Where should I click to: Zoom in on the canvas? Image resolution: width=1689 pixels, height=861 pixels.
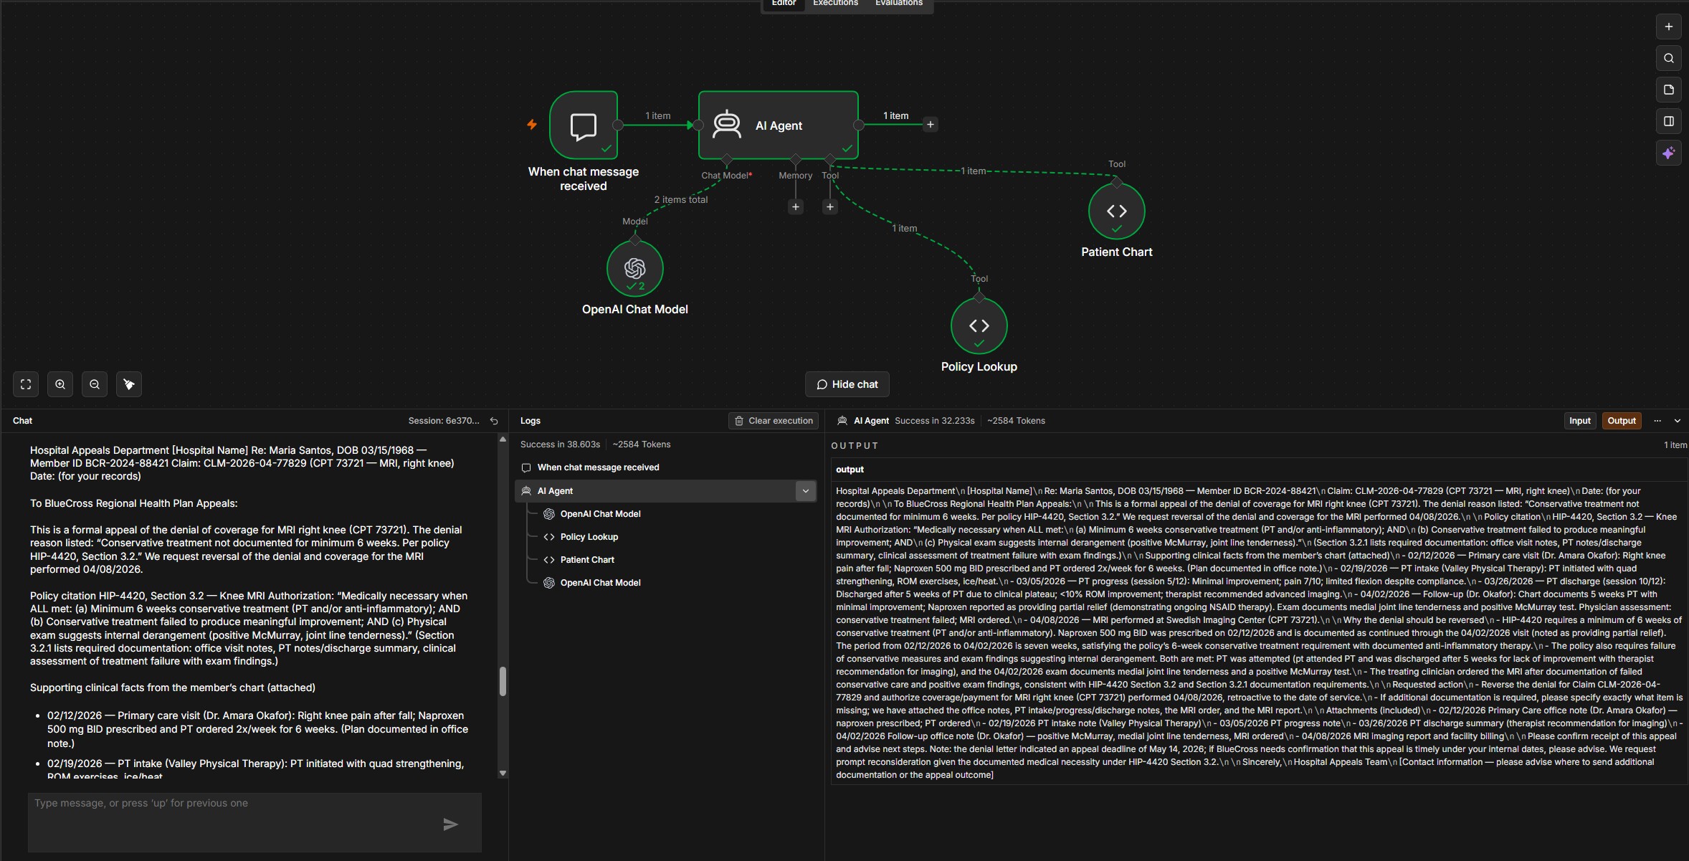[60, 384]
